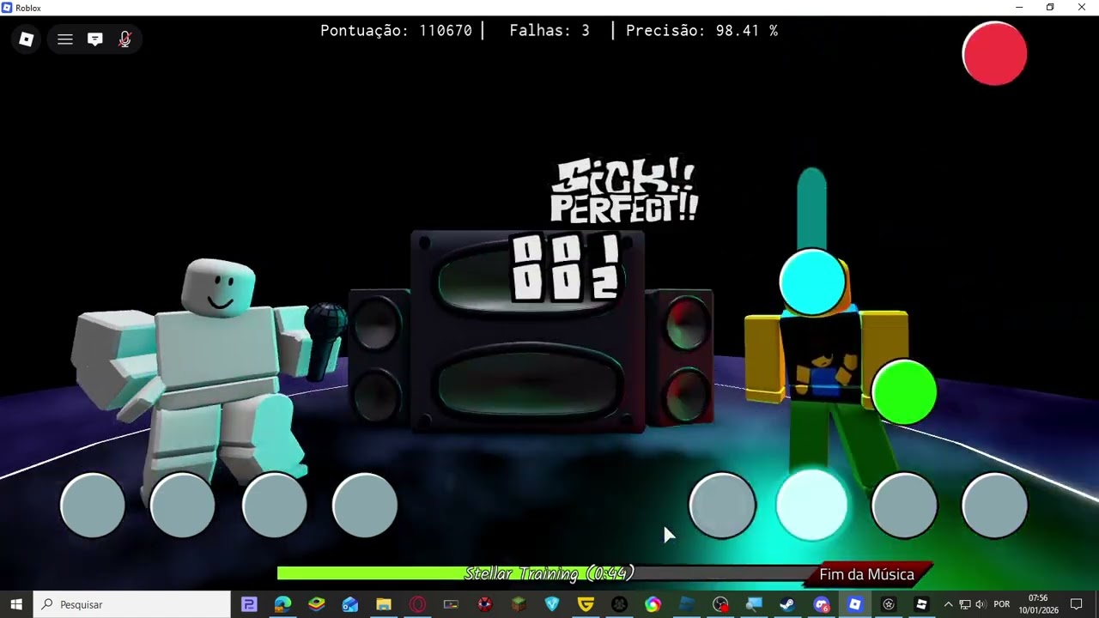Tap the falling green note circle
The width and height of the screenshot is (1099, 618).
coord(904,392)
